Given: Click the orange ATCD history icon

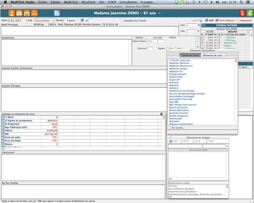Looking at the screenshot, I should pyautogui.click(x=34, y=13).
